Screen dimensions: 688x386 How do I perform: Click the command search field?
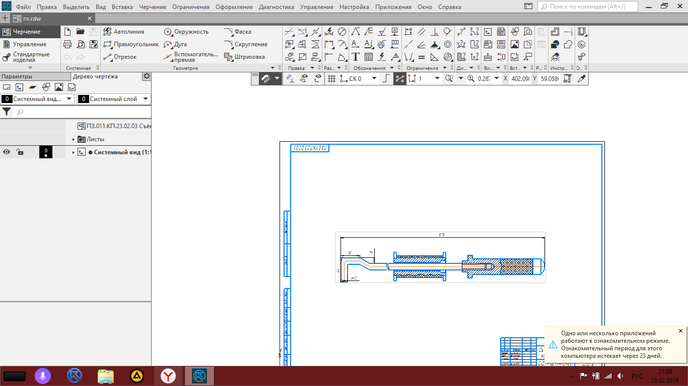tap(588, 7)
